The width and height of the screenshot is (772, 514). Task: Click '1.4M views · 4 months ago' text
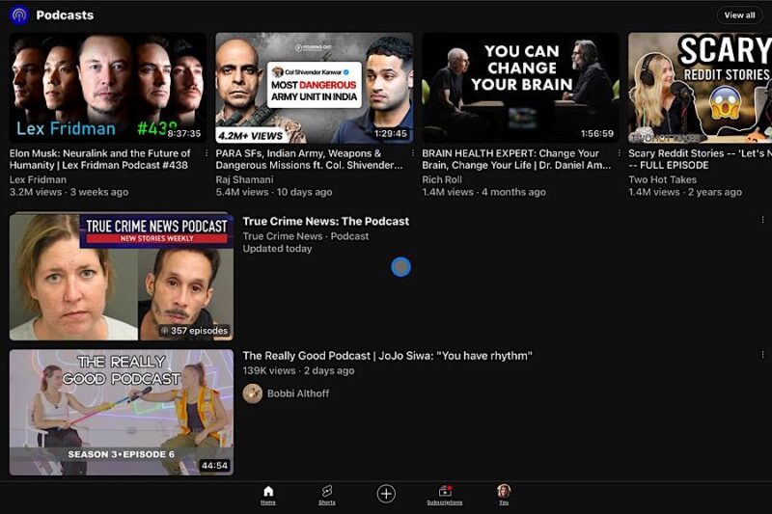[x=483, y=192]
